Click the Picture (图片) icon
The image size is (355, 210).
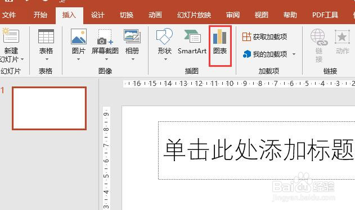click(x=79, y=36)
